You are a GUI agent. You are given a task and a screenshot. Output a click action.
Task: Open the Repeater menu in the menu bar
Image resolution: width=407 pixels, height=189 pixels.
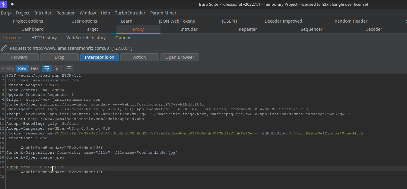65,13
